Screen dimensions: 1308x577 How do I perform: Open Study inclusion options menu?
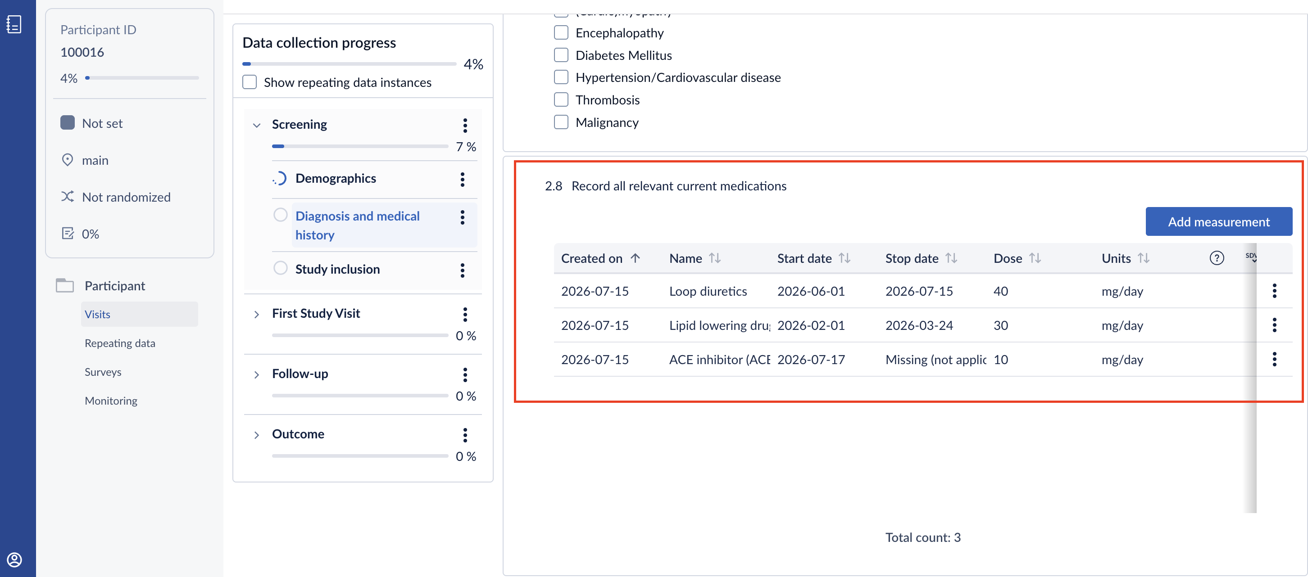pos(462,270)
